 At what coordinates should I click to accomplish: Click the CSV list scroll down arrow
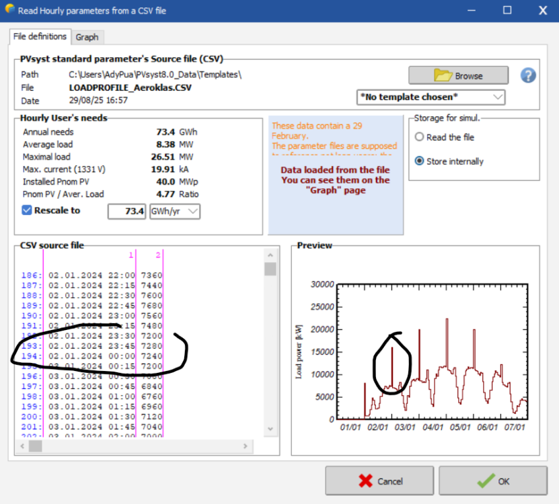[x=270, y=429]
